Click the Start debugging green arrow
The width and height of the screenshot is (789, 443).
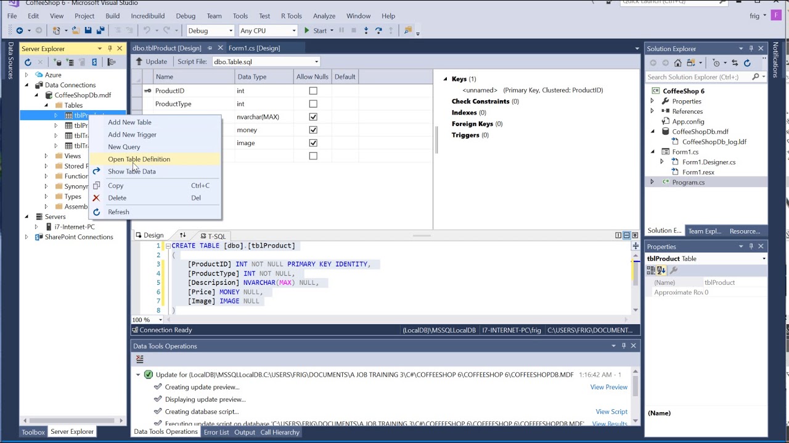307,30
